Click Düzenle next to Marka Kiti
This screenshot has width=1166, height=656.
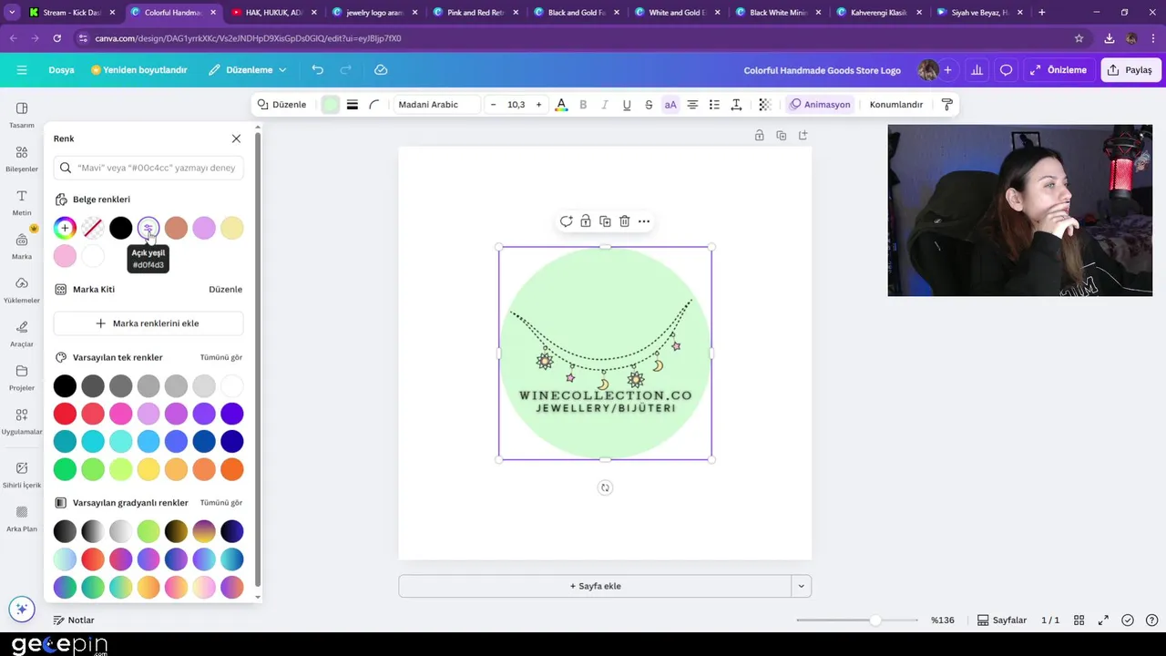click(225, 290)
